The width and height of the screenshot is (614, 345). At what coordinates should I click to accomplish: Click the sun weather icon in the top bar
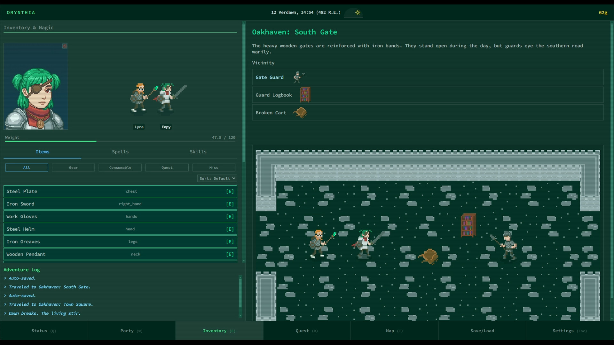point(357,13)
